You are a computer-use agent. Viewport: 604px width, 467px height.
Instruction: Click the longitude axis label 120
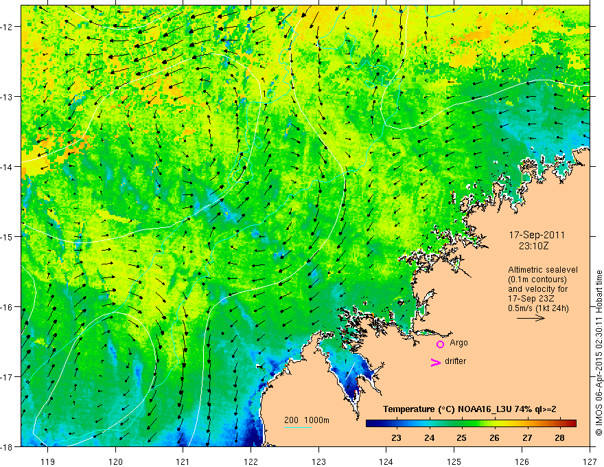[115, 462]
